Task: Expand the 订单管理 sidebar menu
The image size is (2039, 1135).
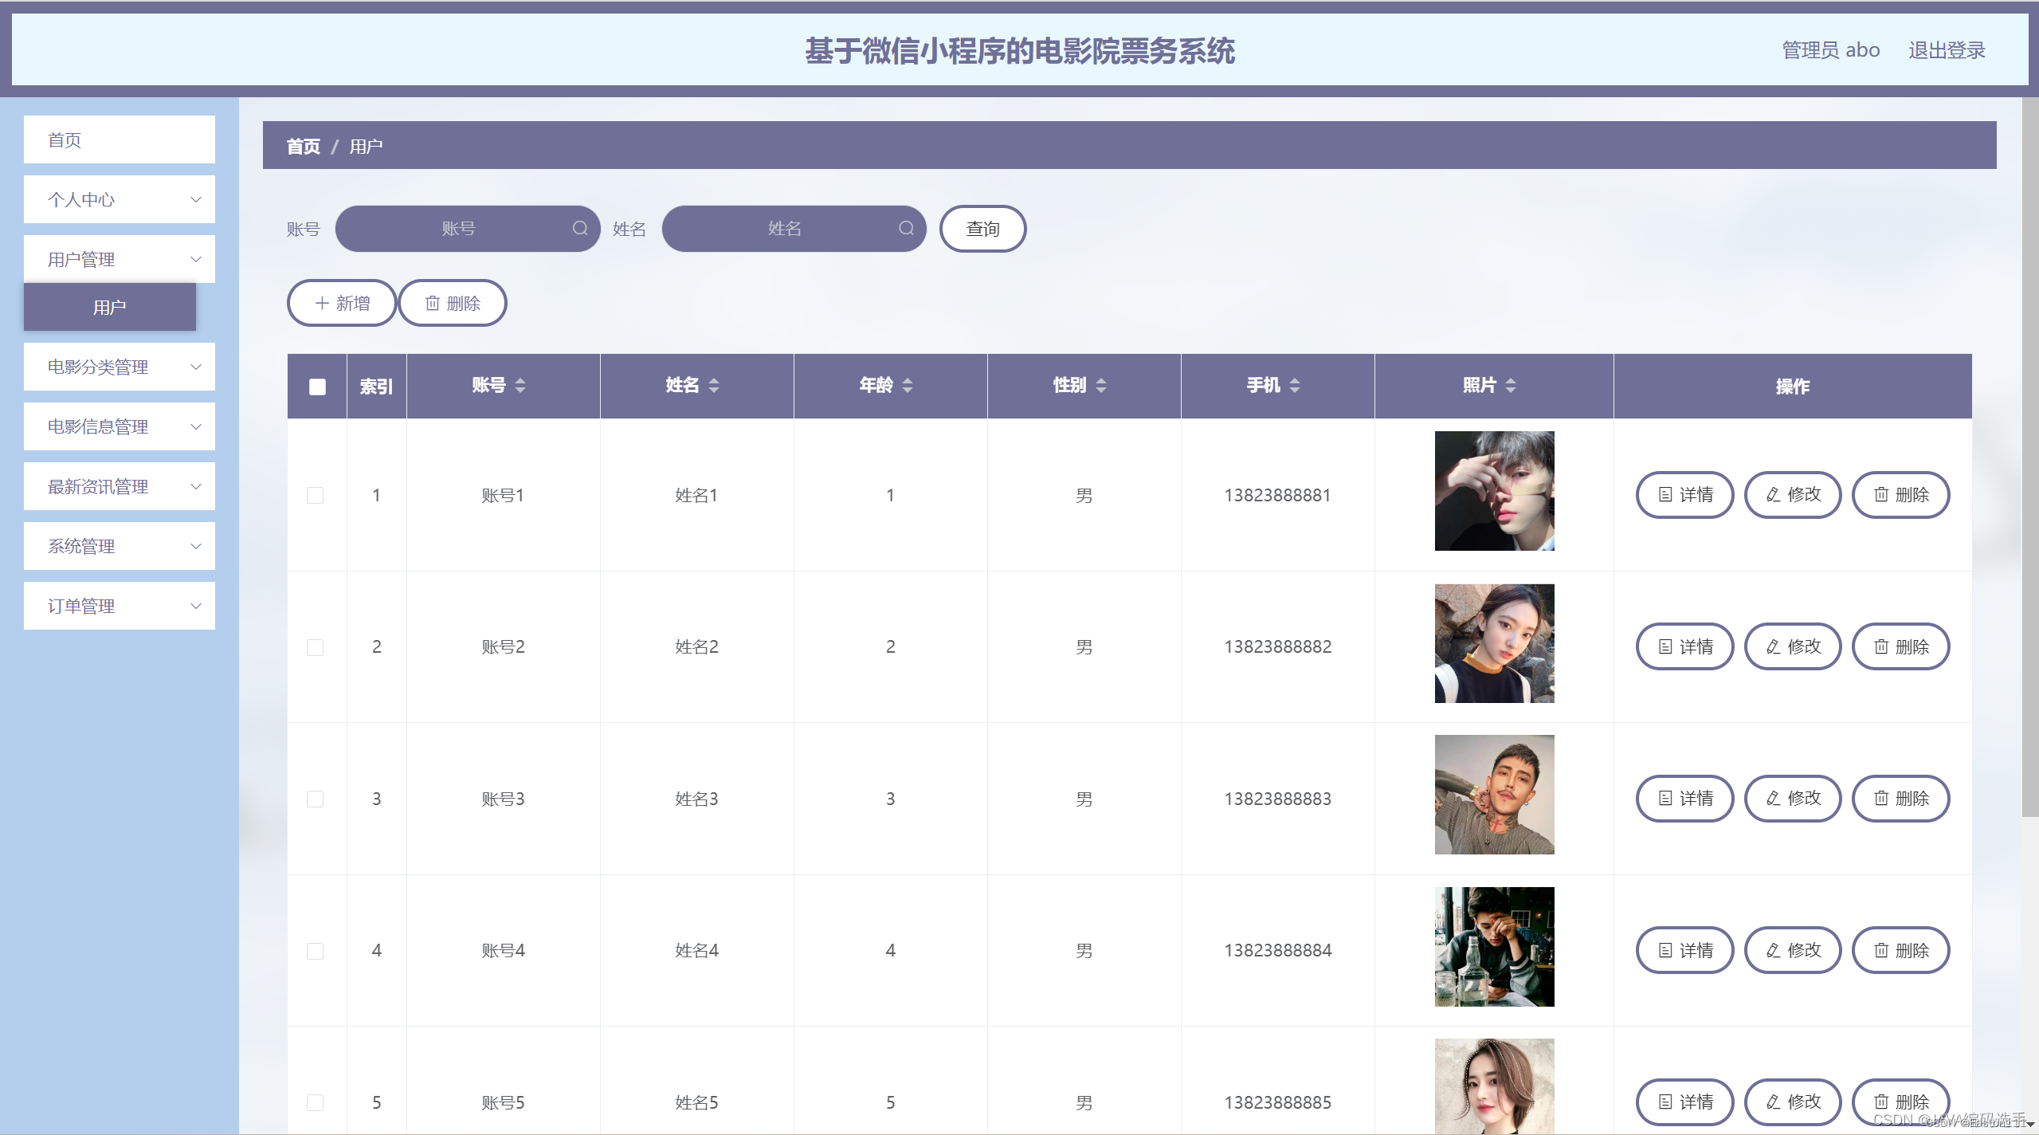Action: tap(120, 606)
